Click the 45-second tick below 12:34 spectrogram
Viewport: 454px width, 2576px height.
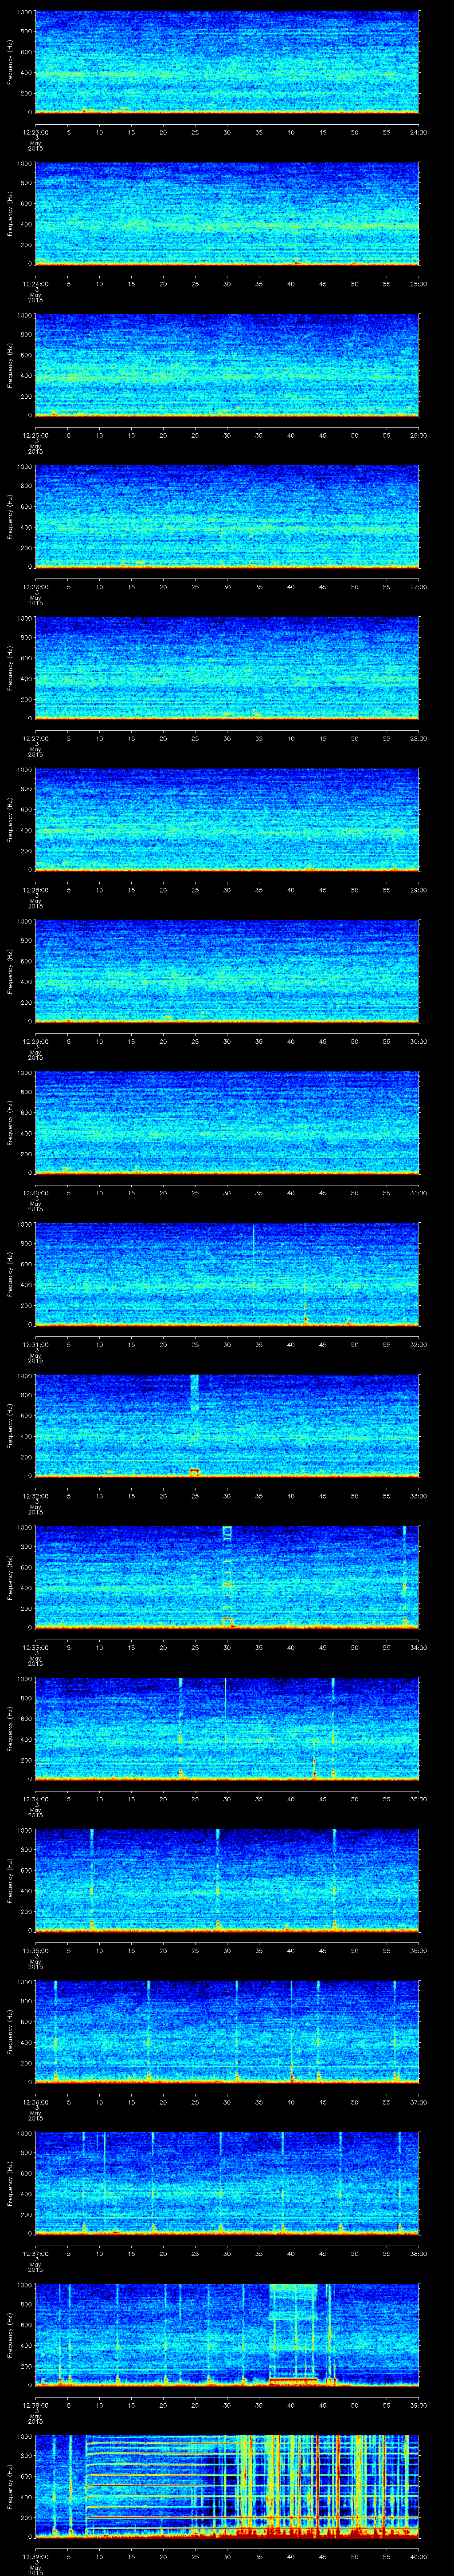[322, 1799]
